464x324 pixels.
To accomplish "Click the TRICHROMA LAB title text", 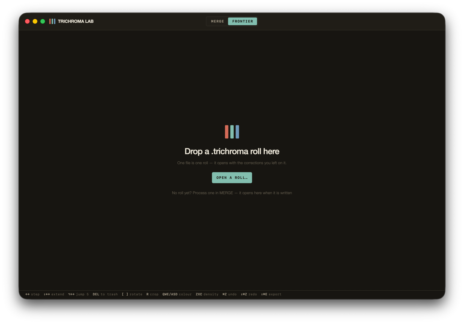I will click(76, 21).
